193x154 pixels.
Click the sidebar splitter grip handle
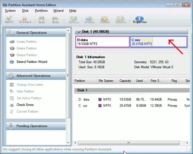point(68,75)
